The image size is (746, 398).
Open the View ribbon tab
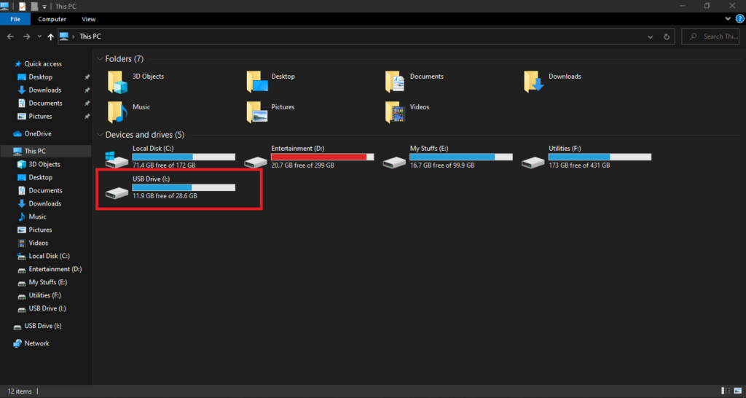[x=88, y=19]
